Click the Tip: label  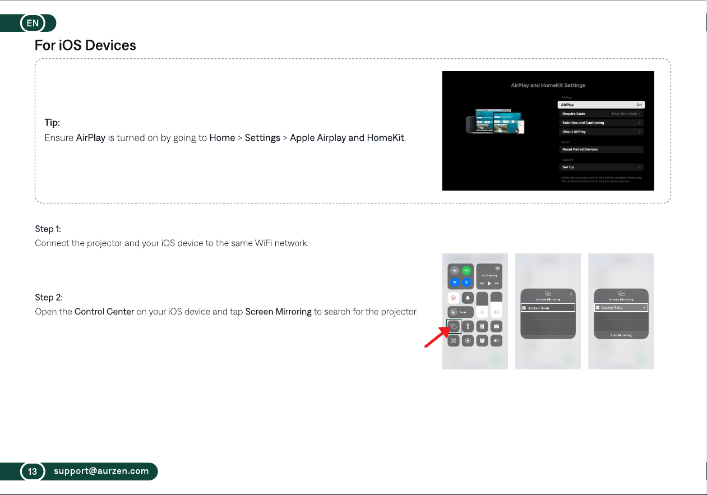click(52, 123)
